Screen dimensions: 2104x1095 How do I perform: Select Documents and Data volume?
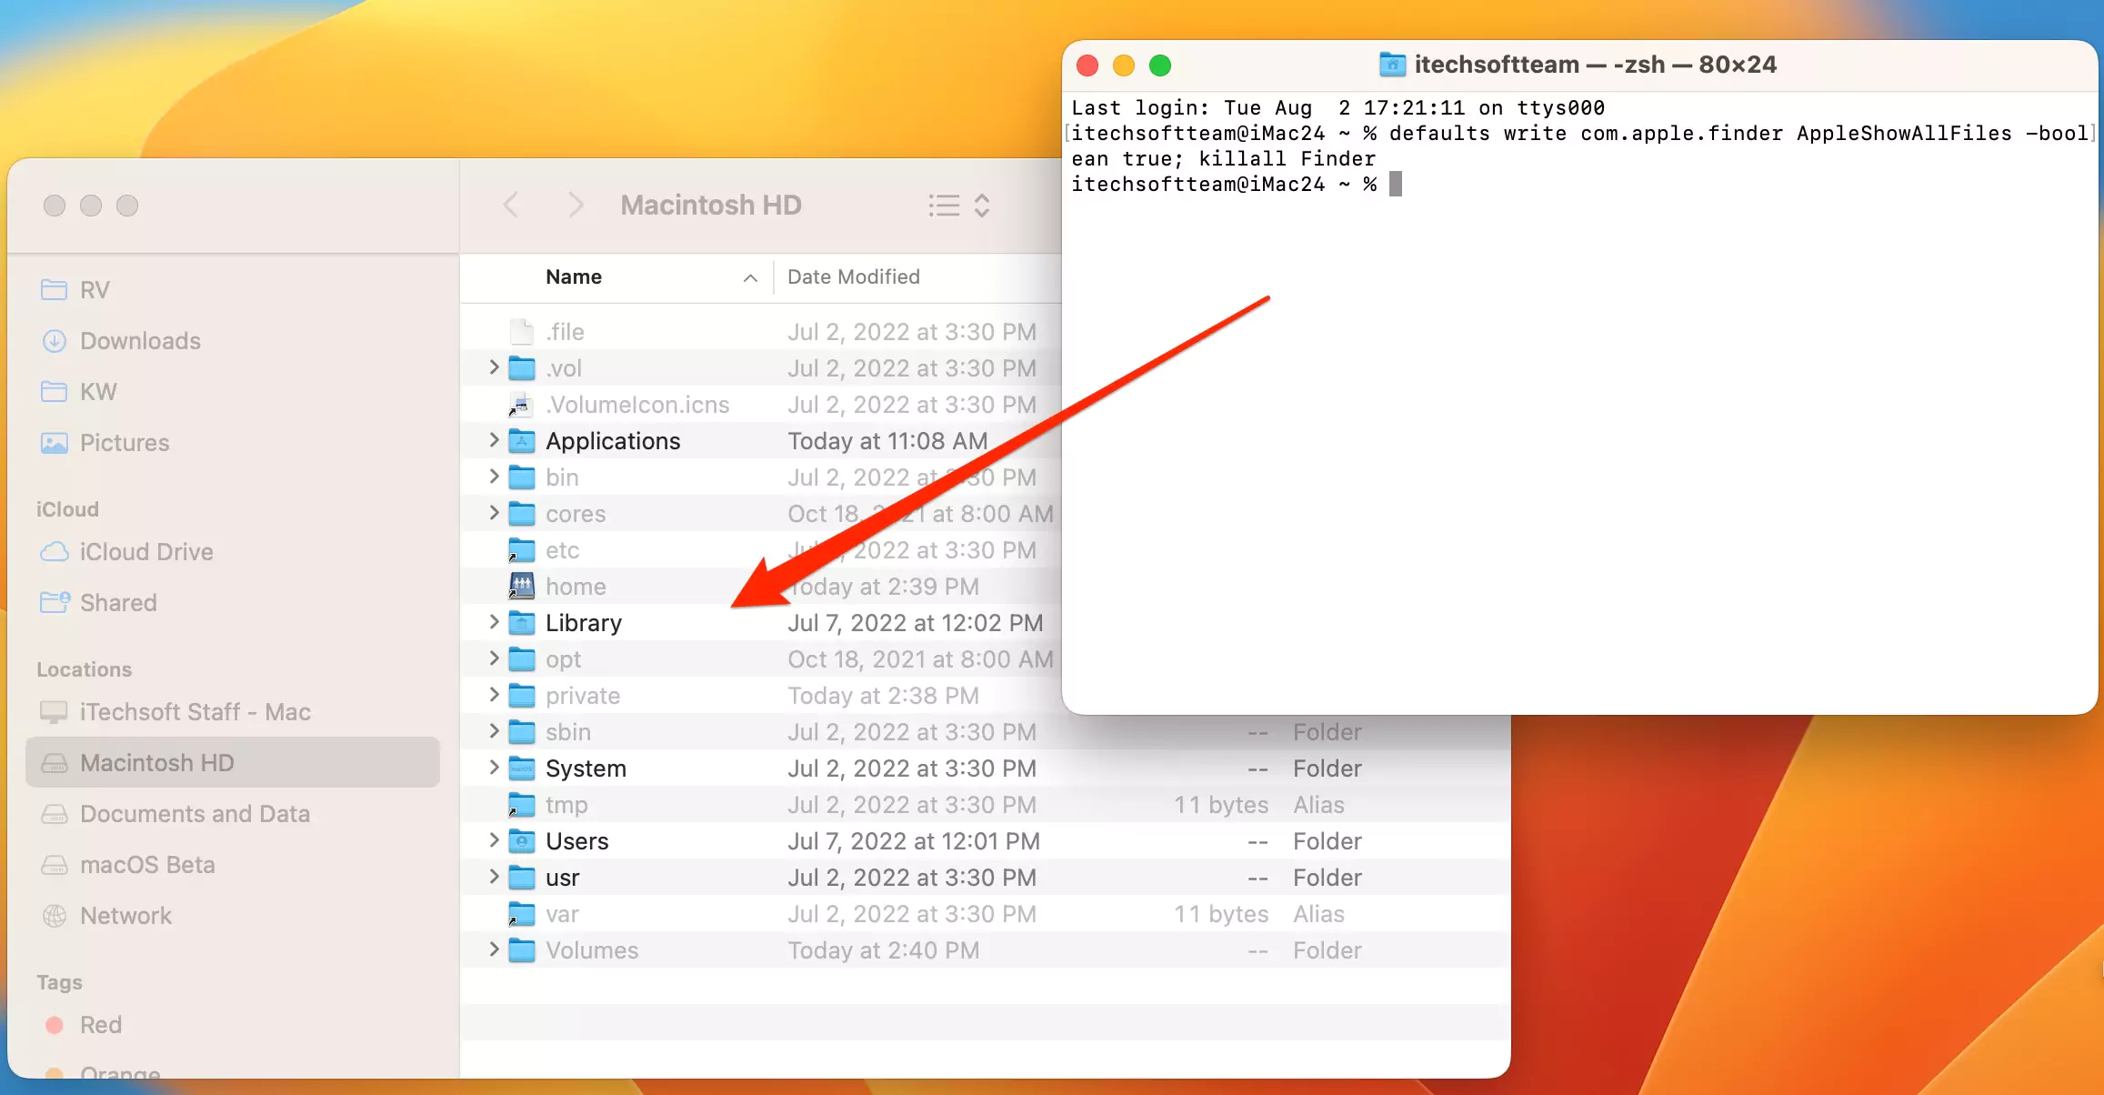[175, 814]
